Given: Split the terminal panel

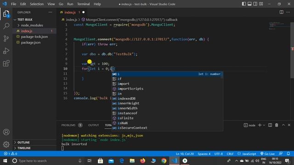Looking at the screenshot, I should point(270,125).
